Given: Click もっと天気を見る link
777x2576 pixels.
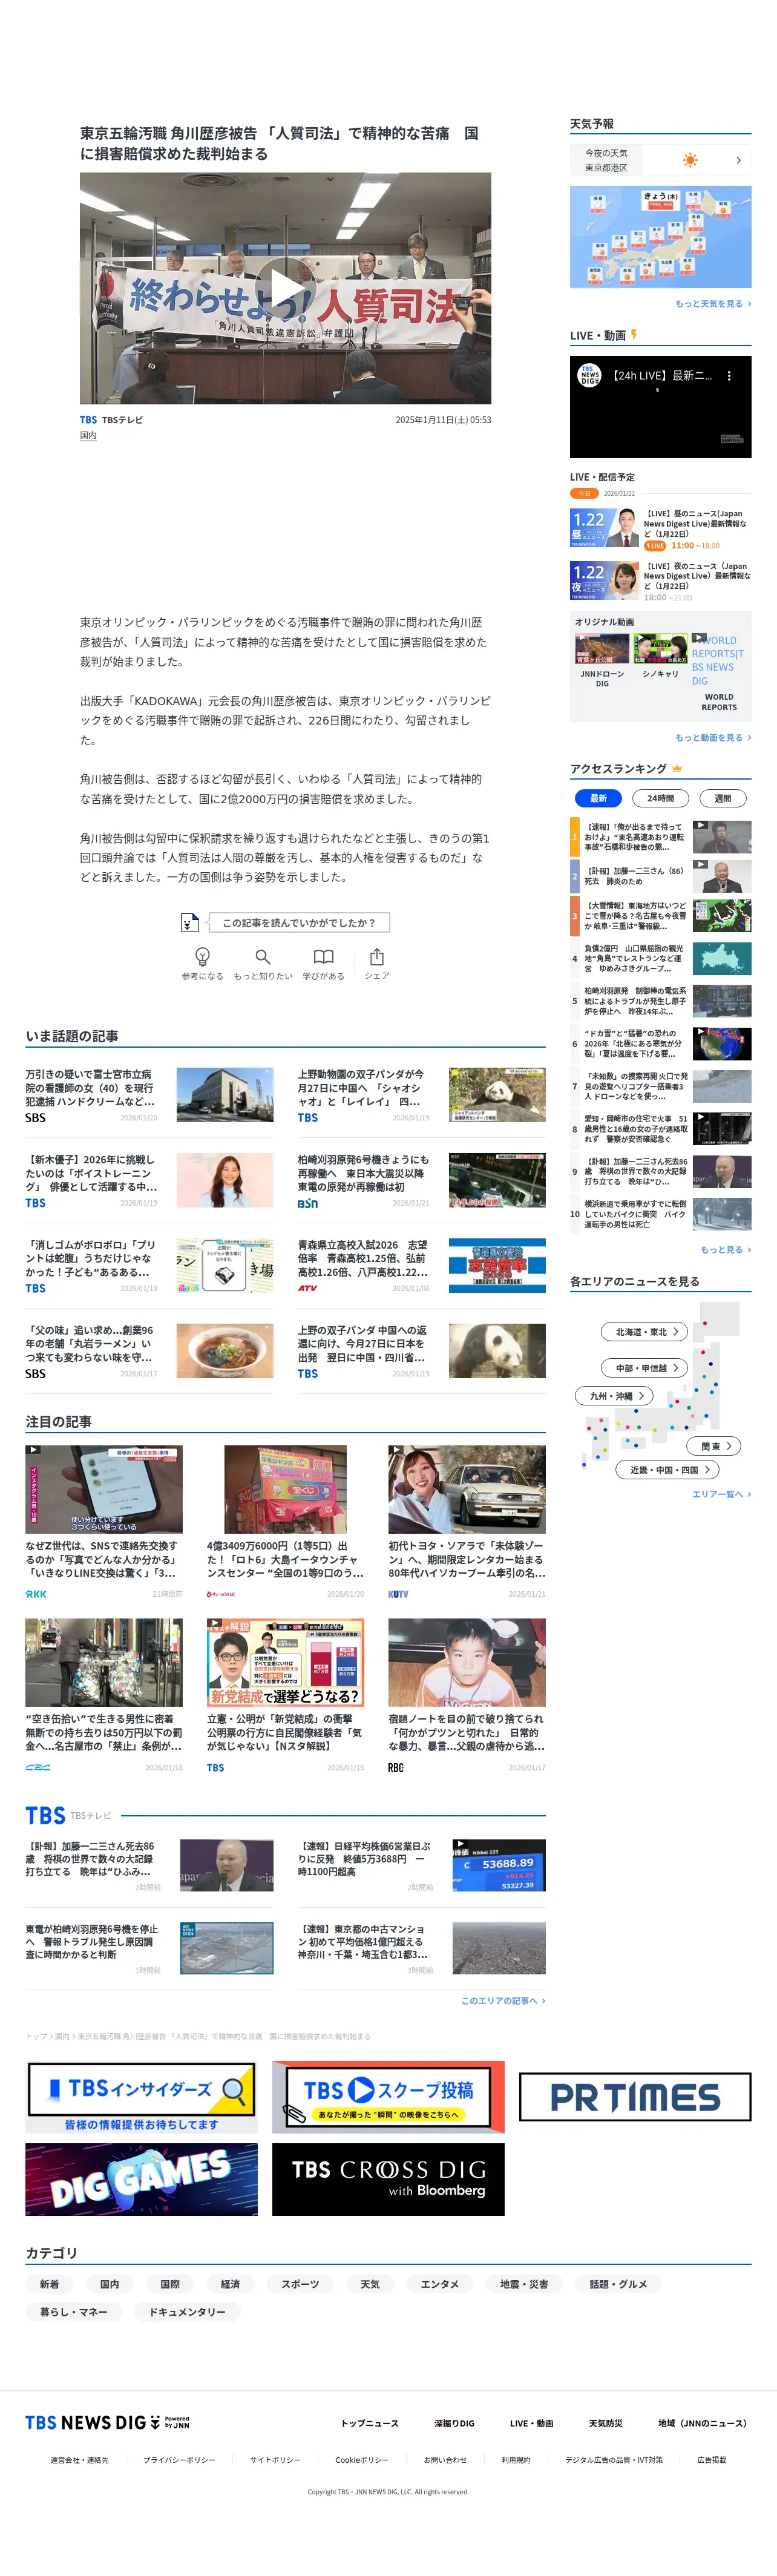Looking at the screenshot, I should pyautogui.click(x=712, y=304).
